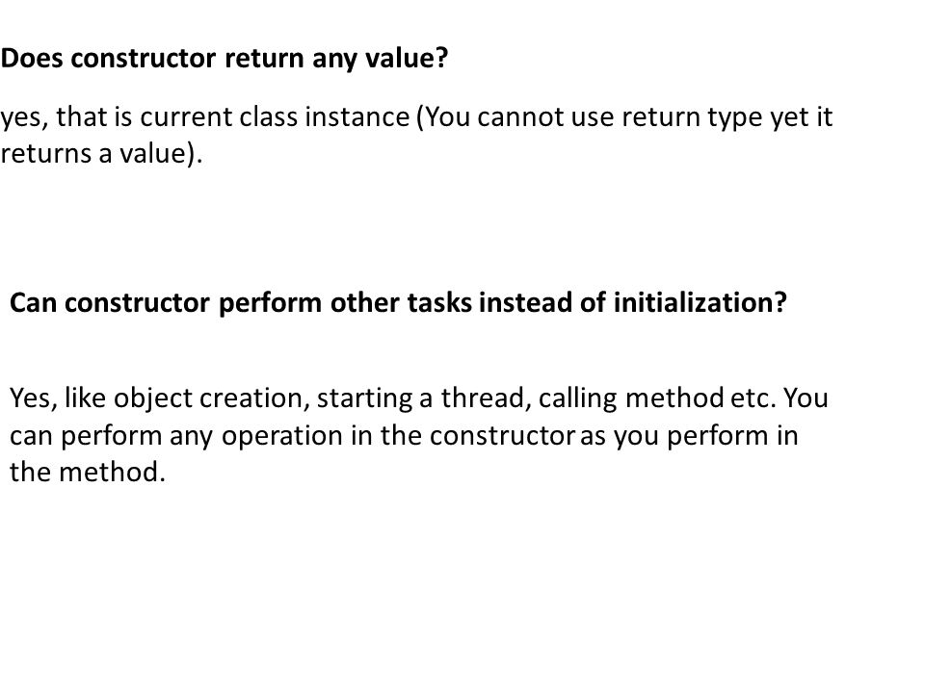The image size is (925, 693).
Task: Select the word "instance" in the first answer
Action: point(357,116)
